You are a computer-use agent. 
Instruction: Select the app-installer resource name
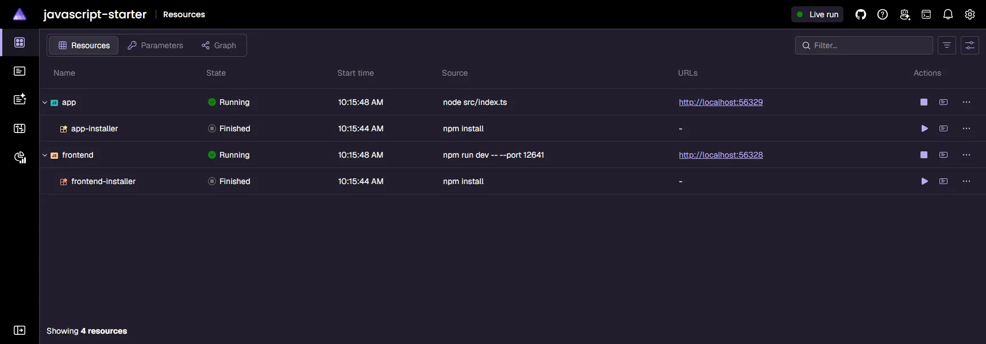point(94,128)
